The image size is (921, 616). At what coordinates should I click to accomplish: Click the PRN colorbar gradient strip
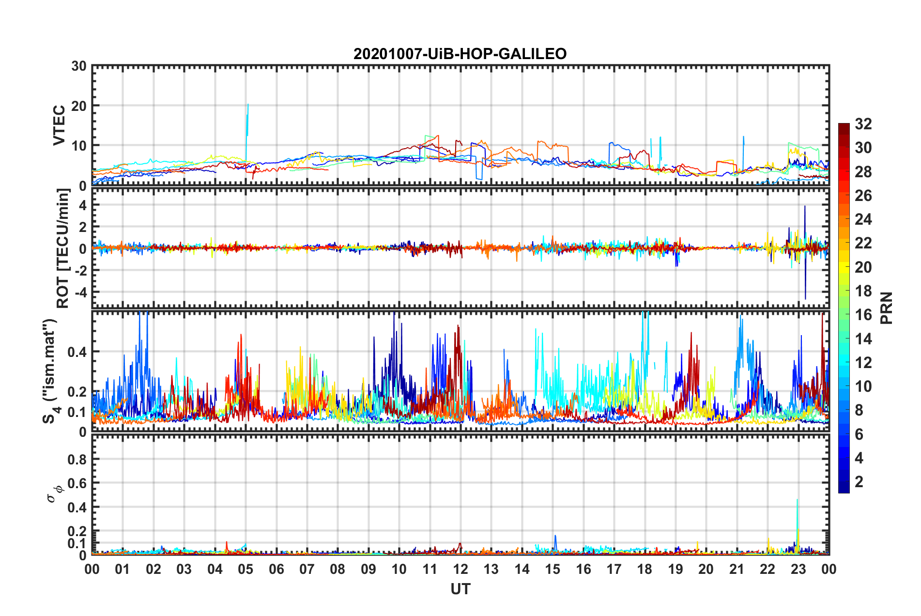(844, 308)
